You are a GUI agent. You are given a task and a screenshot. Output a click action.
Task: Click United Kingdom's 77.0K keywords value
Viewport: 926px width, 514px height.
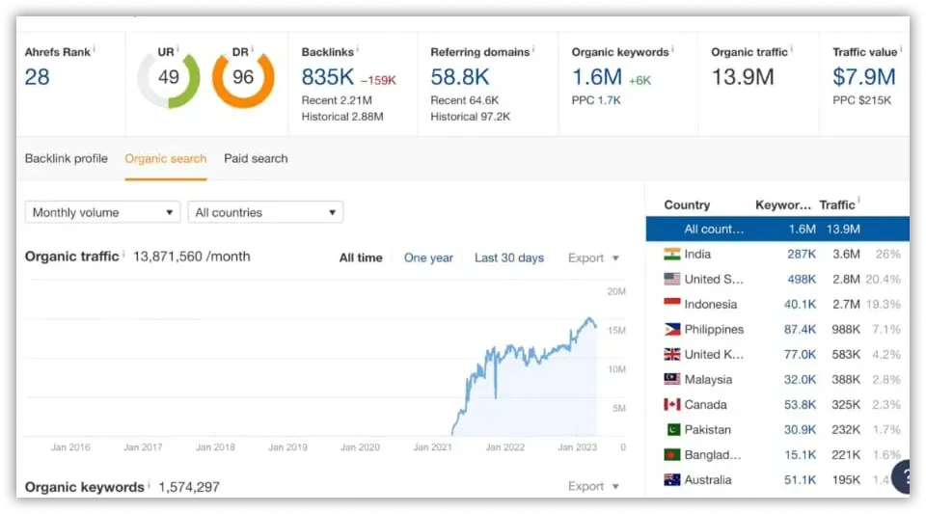click(x=800, y=354)
